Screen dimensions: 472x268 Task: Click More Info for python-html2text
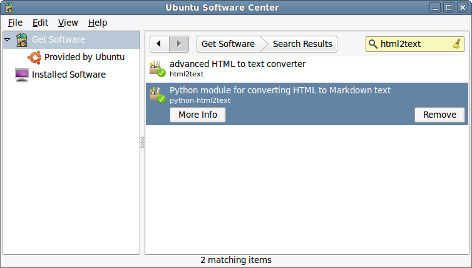pyautogui.click(x=198, y=115)
